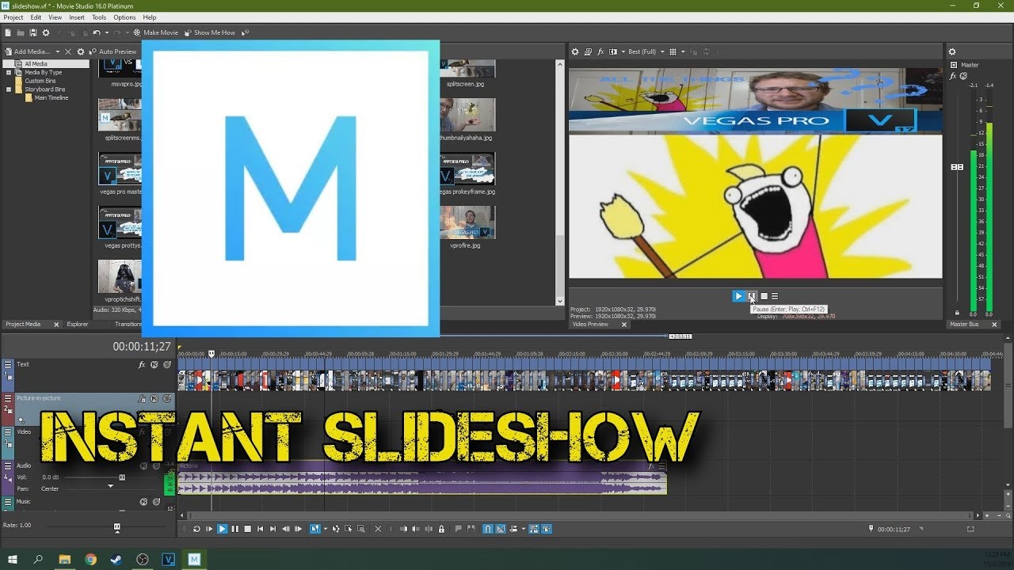This screenshot has width=1014, height=570.
Task: Create a new project with toolbar icon
Action: tap(8, 32)
